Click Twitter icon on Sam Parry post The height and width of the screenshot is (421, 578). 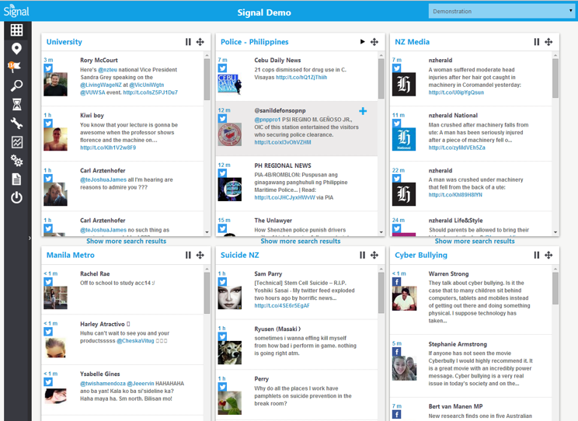pyautogui.click(x=222, y=282)
